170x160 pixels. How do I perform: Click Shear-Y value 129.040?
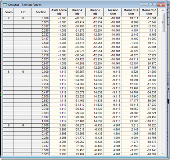coord(77,113)
